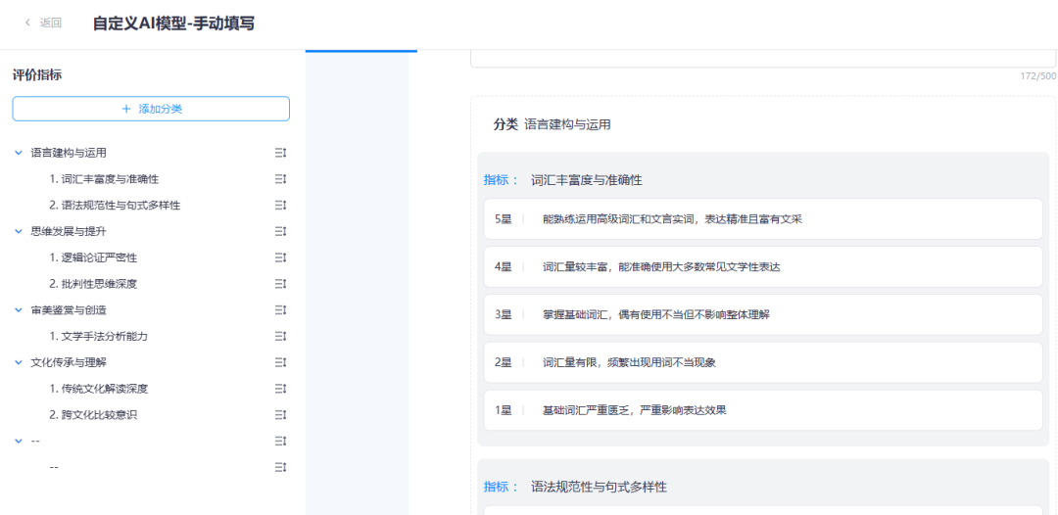Click sort icon for unnamed -- category
This screenshot has width=1058, height=515.
click(281, 441)
